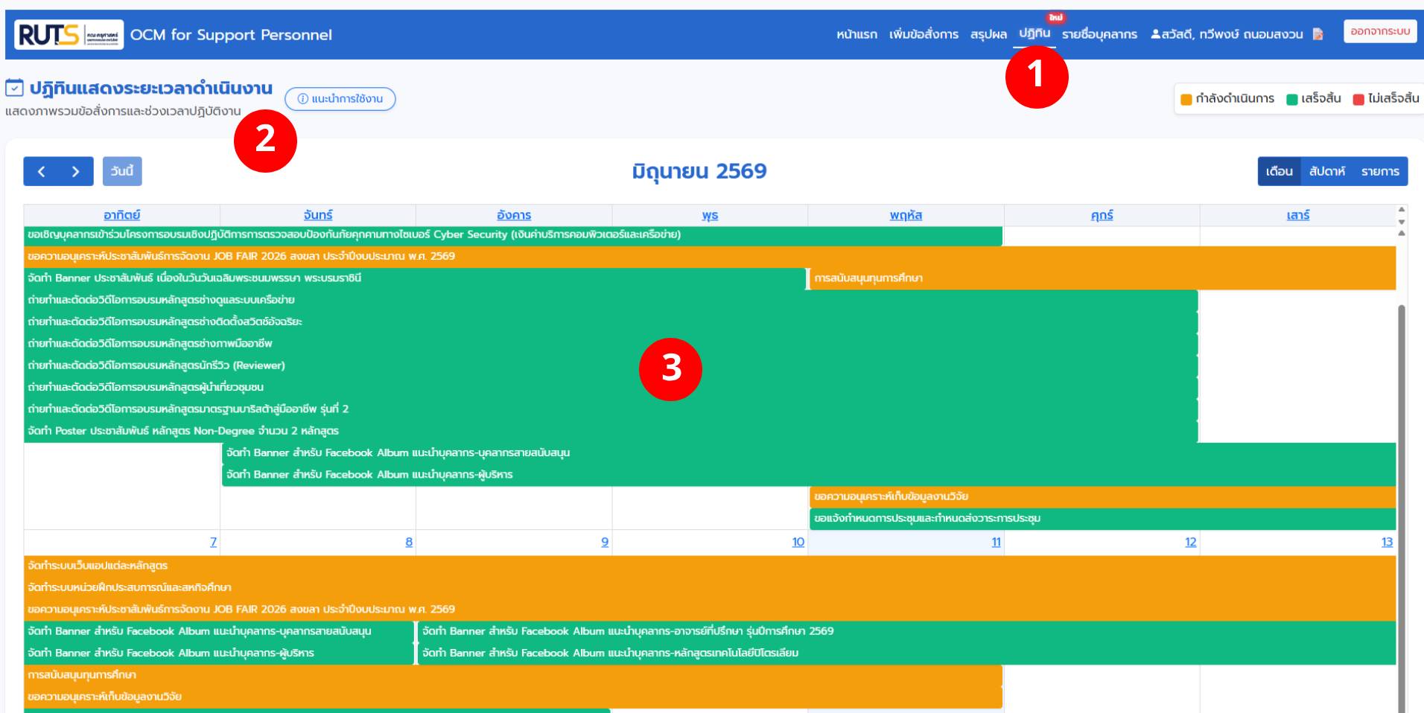This screenshot has height=713, width=1424.
Task: Open day number 12 in the calendar
Action: pos(1191,542)
